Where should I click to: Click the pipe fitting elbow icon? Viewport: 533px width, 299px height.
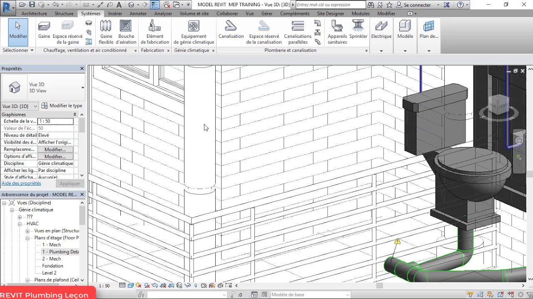(x=318, y=24)
